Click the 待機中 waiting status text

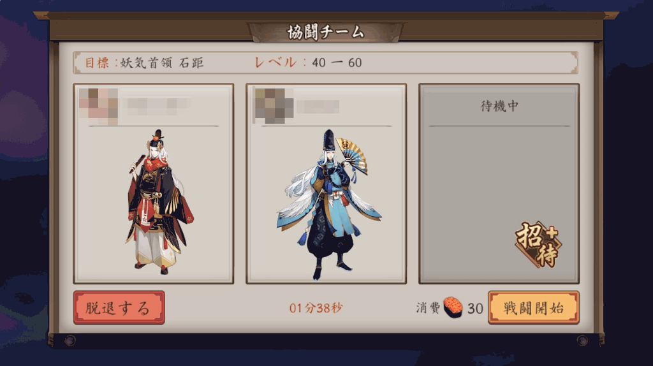coord(499,106)
